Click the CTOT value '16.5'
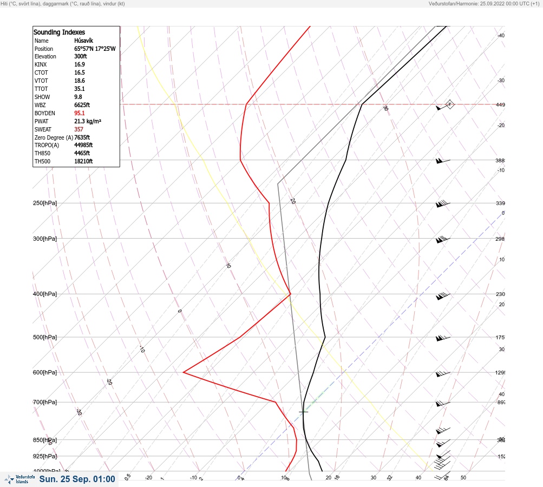 coord(79,73)
